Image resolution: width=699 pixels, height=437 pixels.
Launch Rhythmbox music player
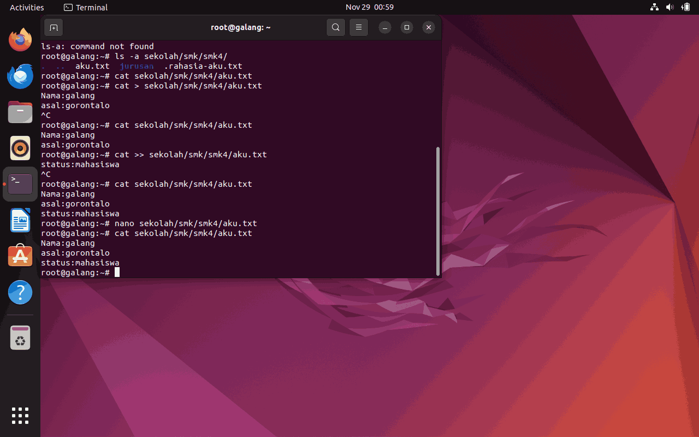20,148
